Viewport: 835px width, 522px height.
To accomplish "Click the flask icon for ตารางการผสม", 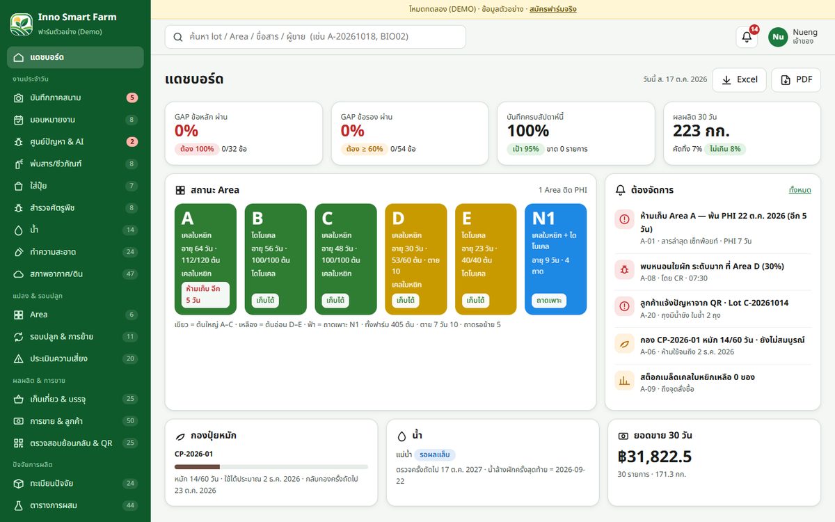I will pyautogui.click(x=19, y=505).
